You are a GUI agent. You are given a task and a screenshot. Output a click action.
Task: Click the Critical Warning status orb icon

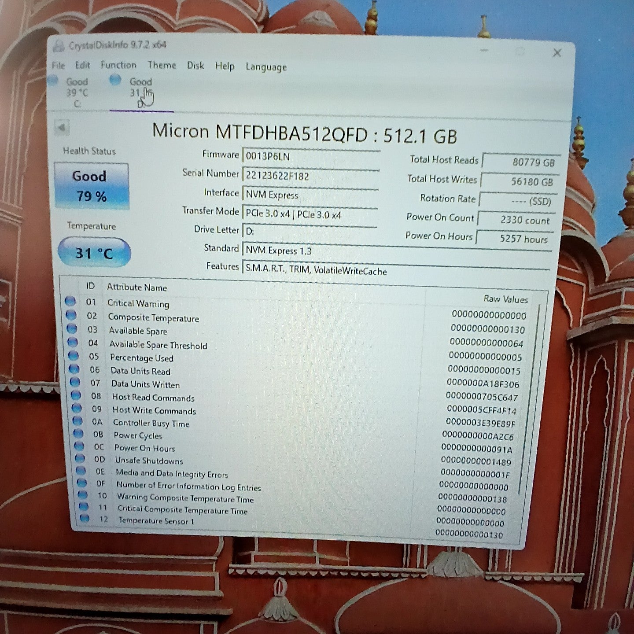70,302
